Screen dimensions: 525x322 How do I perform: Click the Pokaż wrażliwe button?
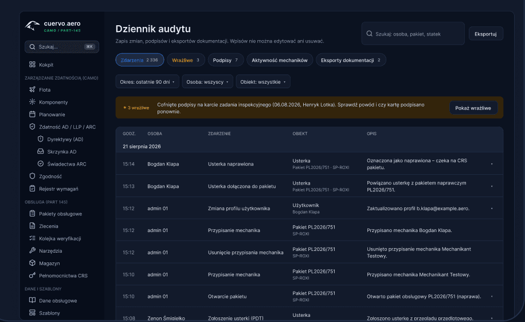pyautogui.click(x=473, y=108)
